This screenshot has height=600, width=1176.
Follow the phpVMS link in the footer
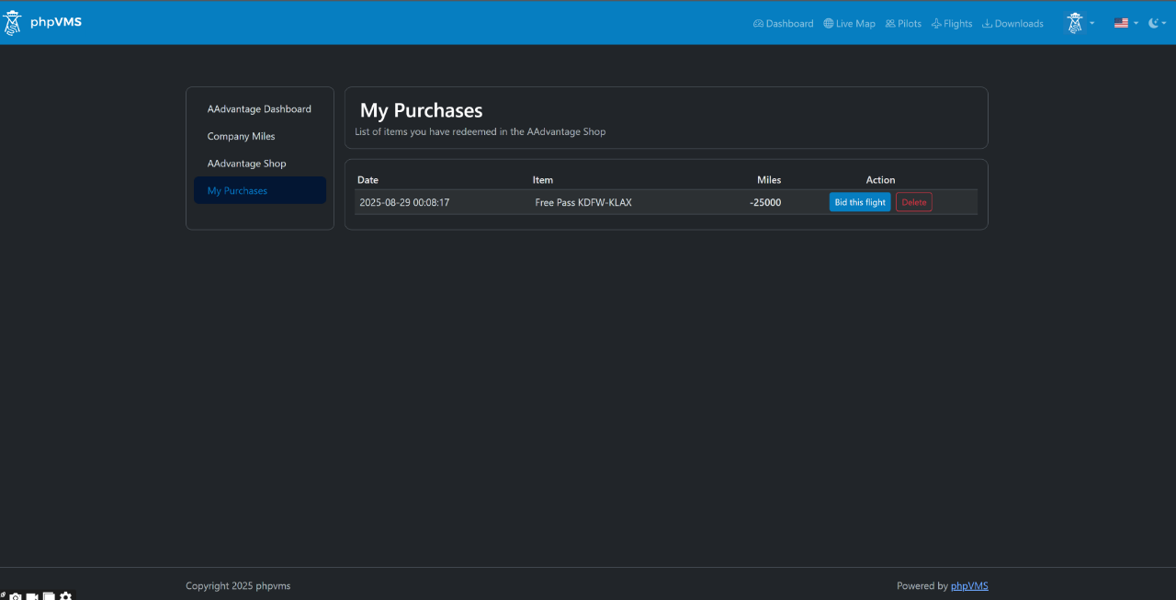[x=969, y=585]
